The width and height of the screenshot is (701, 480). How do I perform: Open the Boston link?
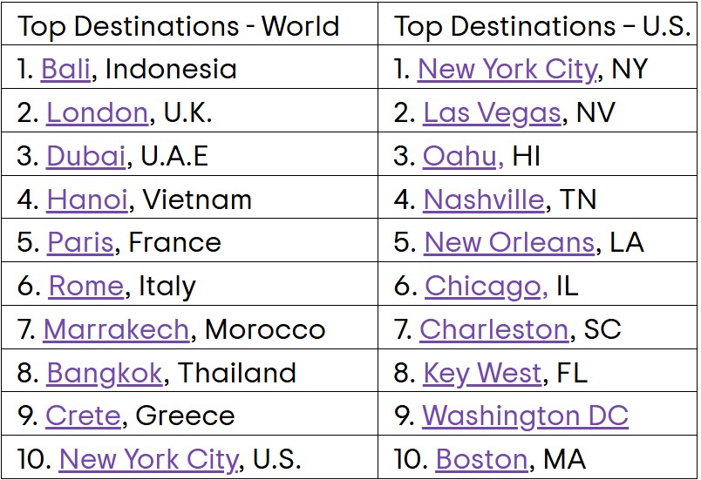tap(481, 460)
